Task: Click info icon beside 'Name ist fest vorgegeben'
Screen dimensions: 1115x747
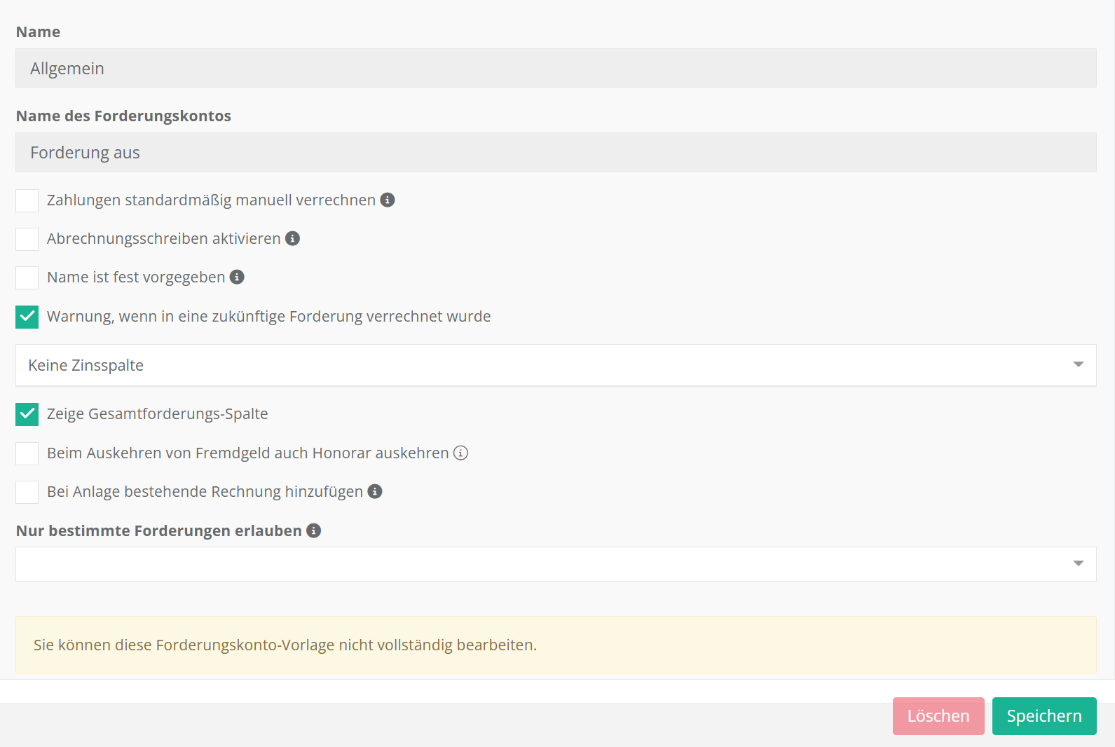Action: [x=238, y=277]
